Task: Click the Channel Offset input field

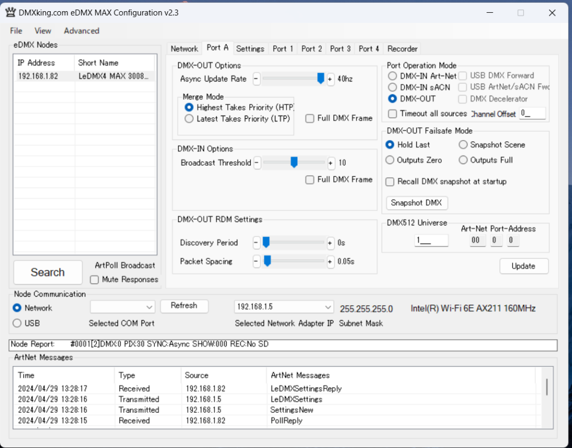Action: (532, 113)
